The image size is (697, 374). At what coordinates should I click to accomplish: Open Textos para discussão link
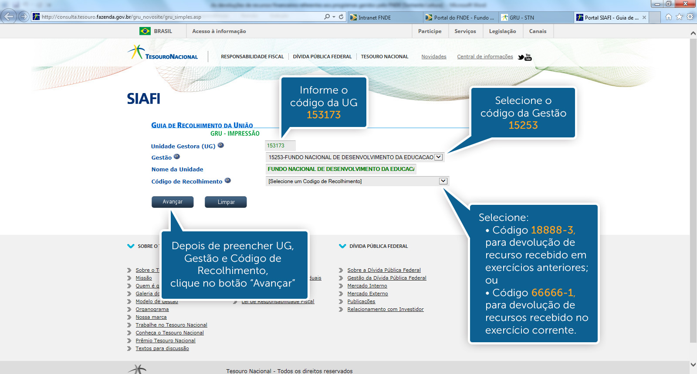pyautogui.click(x=162, y=348)
